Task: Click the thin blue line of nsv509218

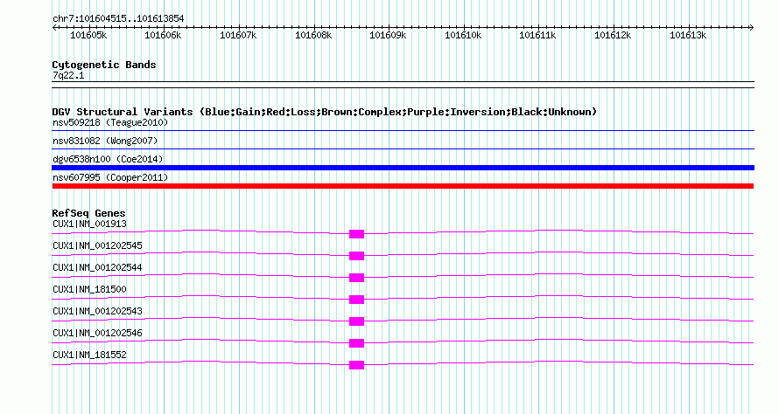Action: point(403,131)
